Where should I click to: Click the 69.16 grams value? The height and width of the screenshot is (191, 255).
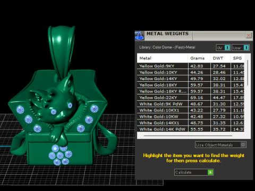(197, 98)
